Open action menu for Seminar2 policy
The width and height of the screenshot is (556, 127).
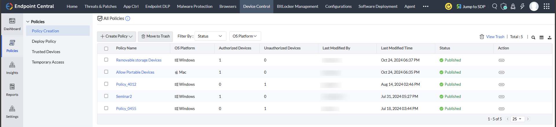click(502, 97)
